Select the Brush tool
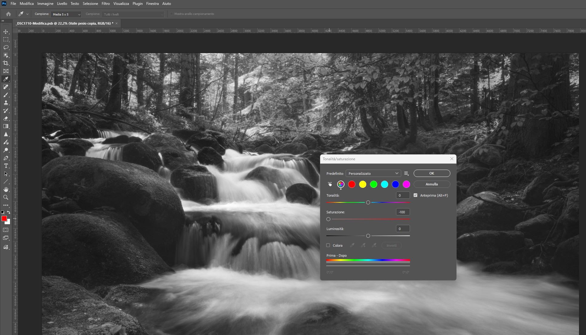586x335 pixels. 6,95
